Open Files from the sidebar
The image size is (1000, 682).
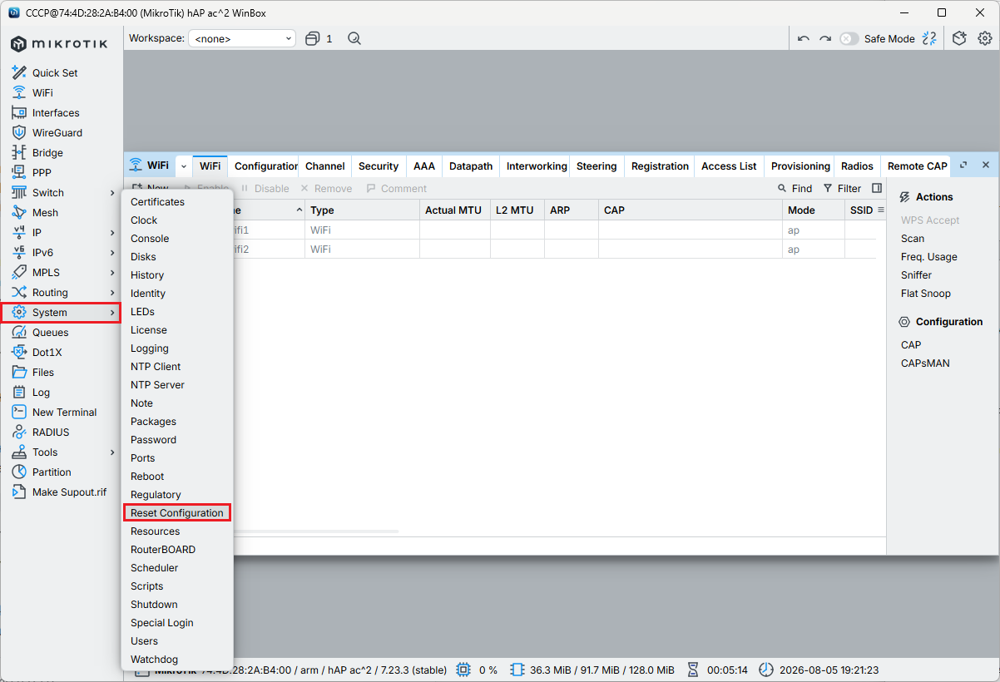point(43,373)
